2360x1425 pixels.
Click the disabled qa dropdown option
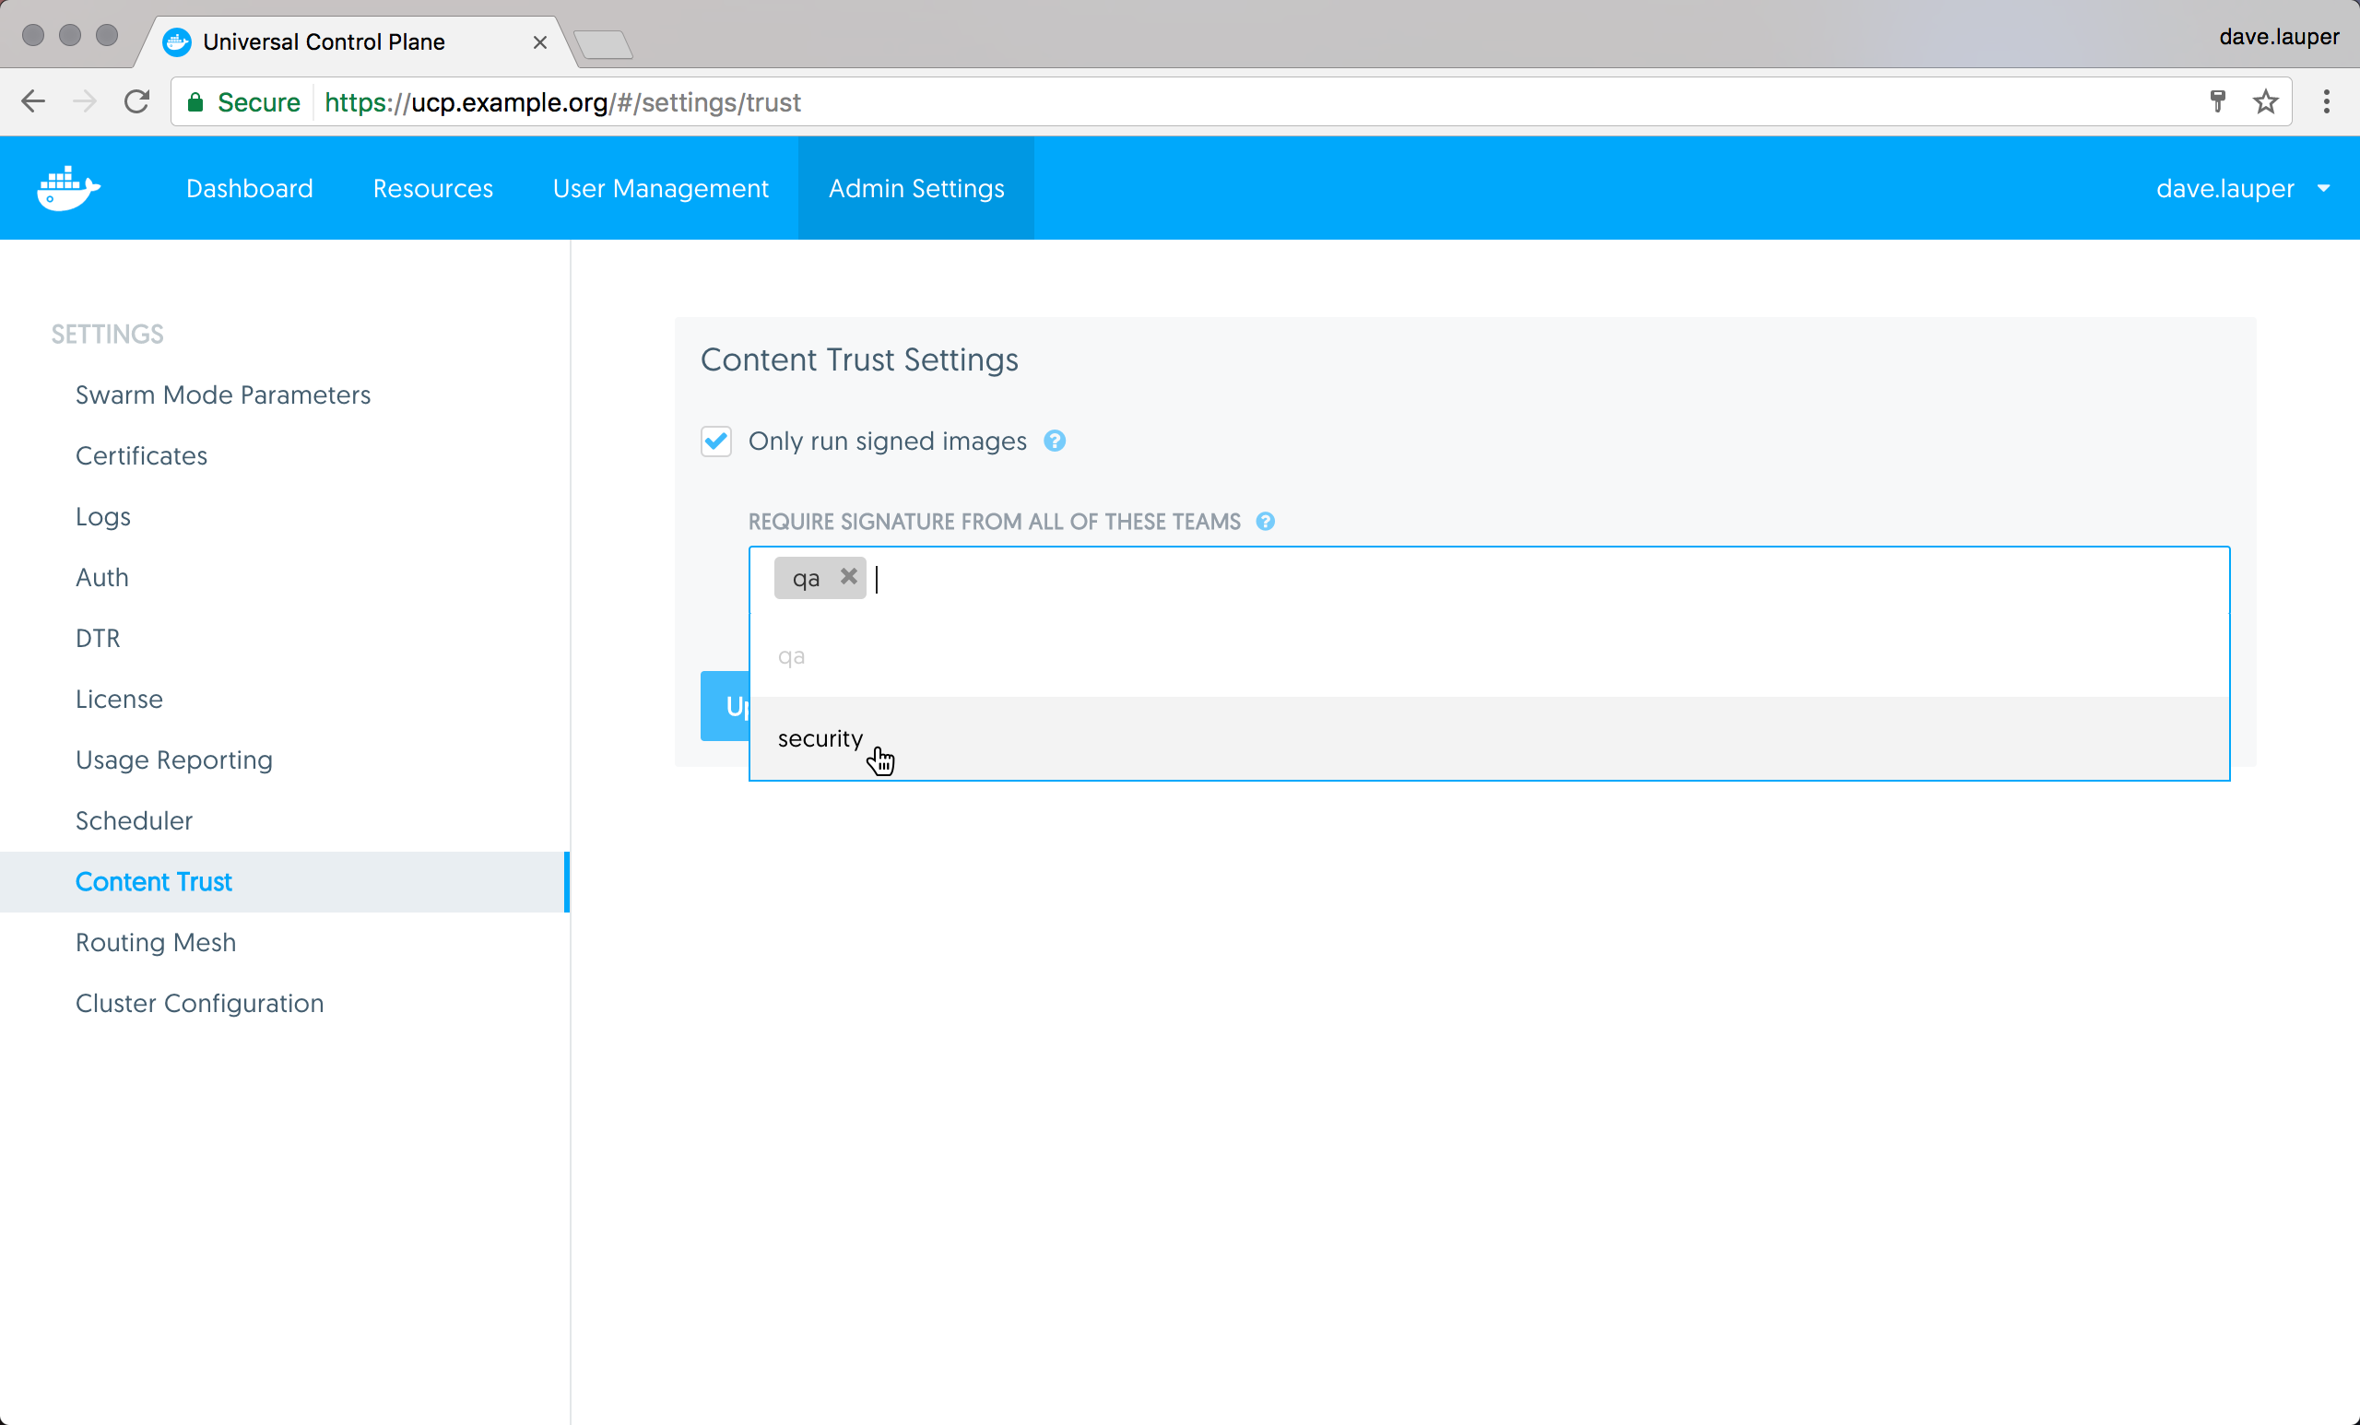click(791, 656)
